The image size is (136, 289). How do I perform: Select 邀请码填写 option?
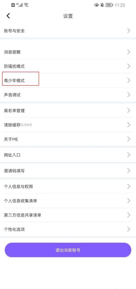(x=68, y=171)
